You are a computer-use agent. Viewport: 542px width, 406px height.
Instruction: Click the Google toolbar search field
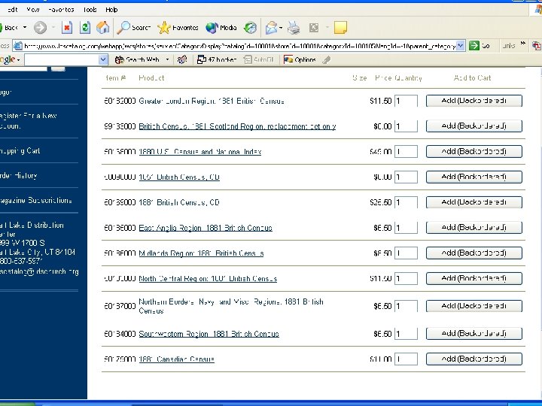click(x=65, y=59)
